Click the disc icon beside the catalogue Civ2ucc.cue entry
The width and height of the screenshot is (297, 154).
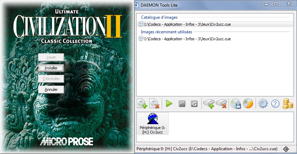click(141, 24)
